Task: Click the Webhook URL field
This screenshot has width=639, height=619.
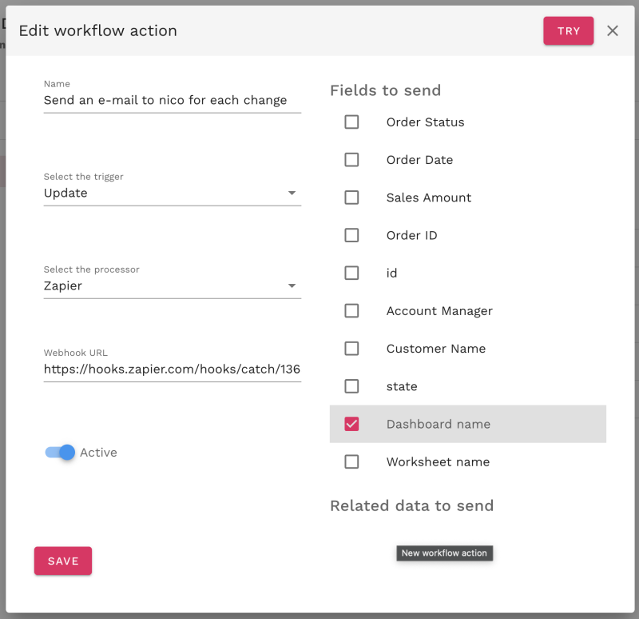Action: click(172, 369)
